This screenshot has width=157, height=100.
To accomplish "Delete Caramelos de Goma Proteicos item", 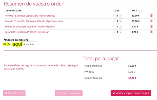I will (x=151, y=32).
